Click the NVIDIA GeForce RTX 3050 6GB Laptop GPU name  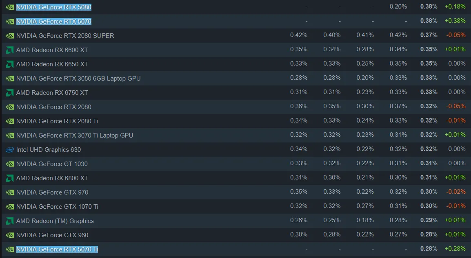[x=78, y=78]
